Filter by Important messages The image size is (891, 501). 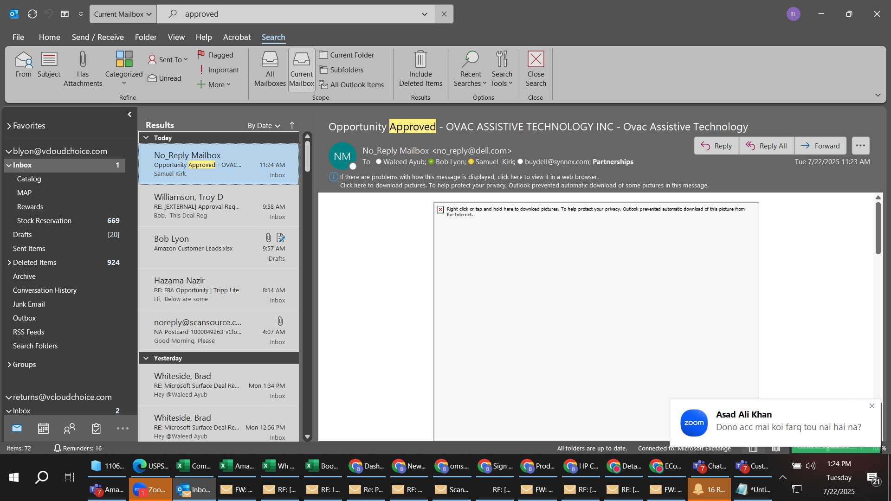(x=218, y=70)
